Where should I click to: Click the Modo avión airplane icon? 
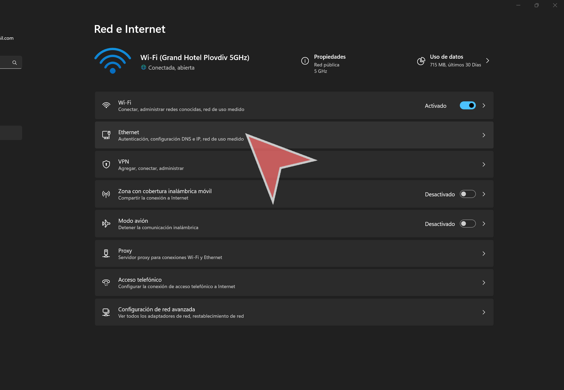tap(106, 224)
